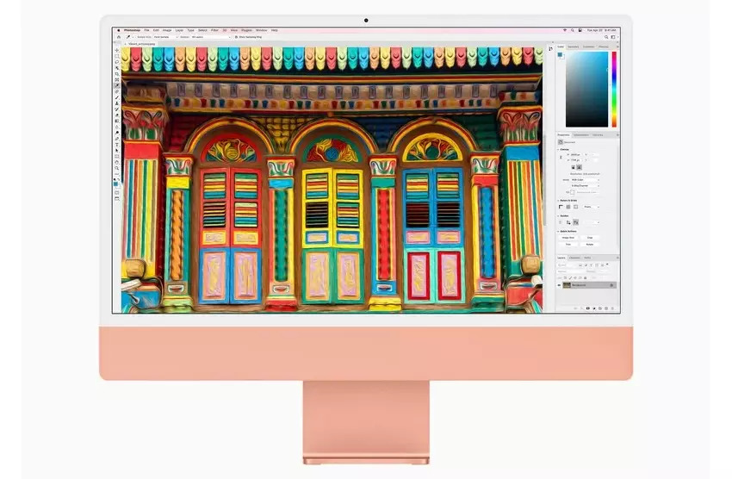Open the Filter menu
The image size is (732, 479).
[214, 30]
